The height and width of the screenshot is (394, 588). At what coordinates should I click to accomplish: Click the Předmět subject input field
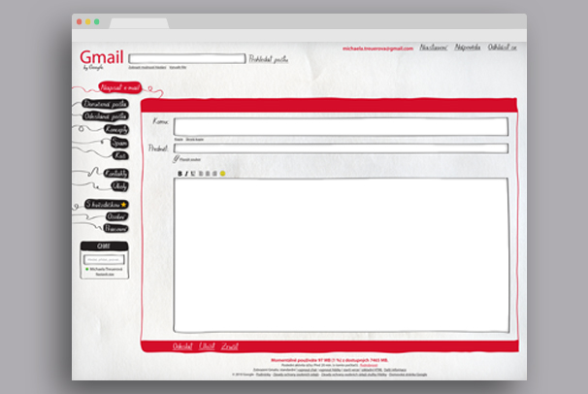pyautogui.click(x=340, y=148)
